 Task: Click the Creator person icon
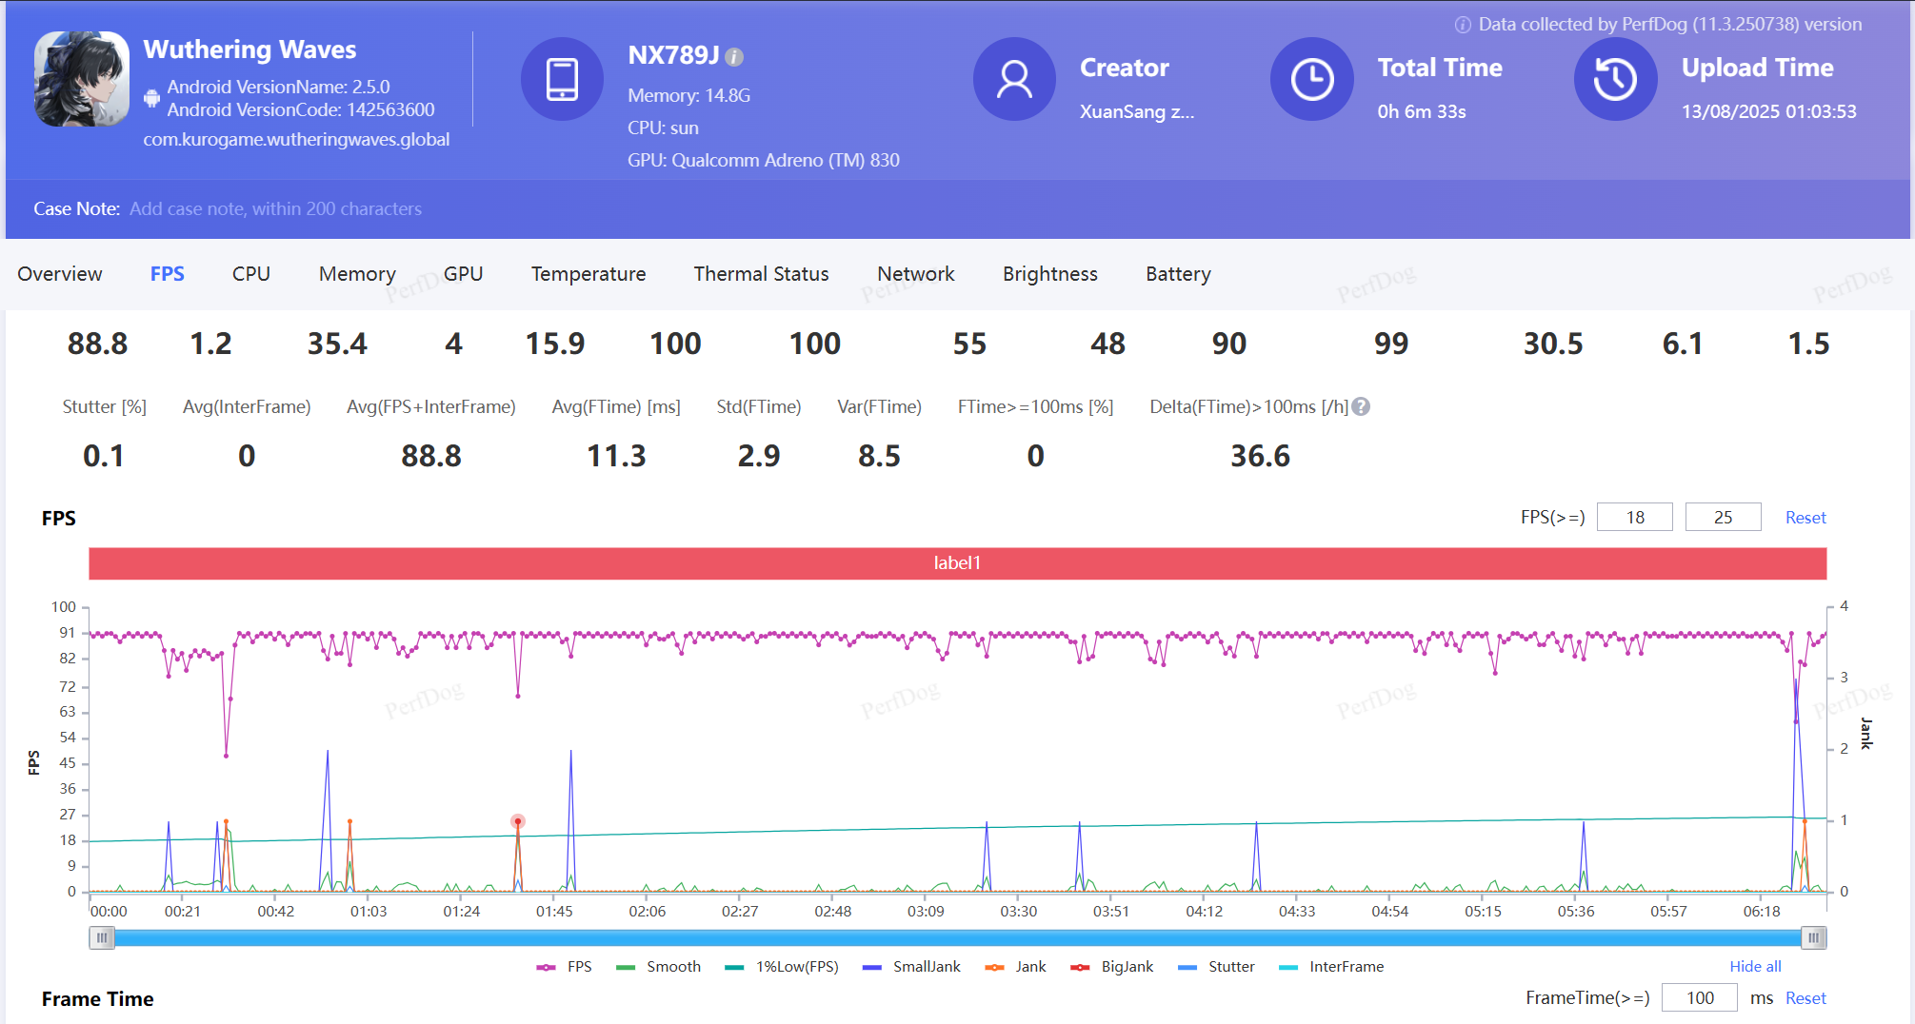coord(1014,79)
